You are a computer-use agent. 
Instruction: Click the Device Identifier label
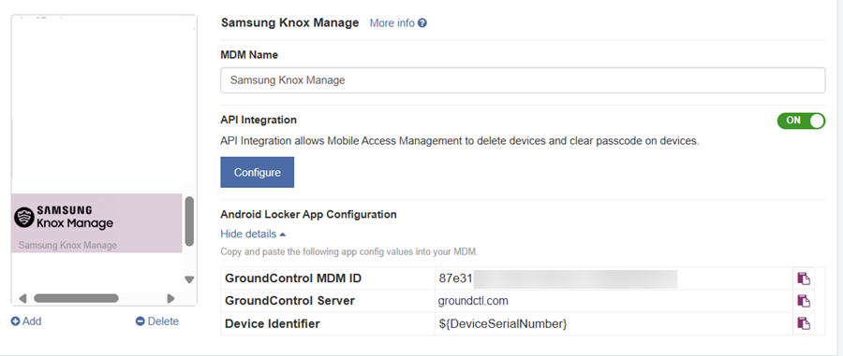click(x=273, y=324)
